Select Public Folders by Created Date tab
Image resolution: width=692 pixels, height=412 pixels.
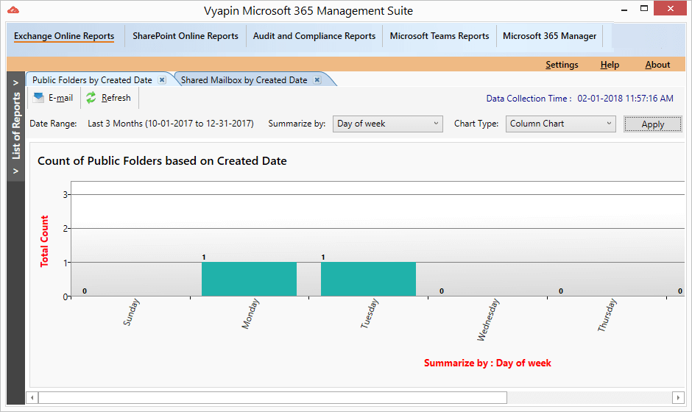92,80
